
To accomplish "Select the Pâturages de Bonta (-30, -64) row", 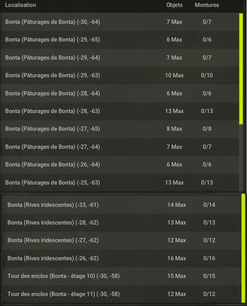I will 120,22.
